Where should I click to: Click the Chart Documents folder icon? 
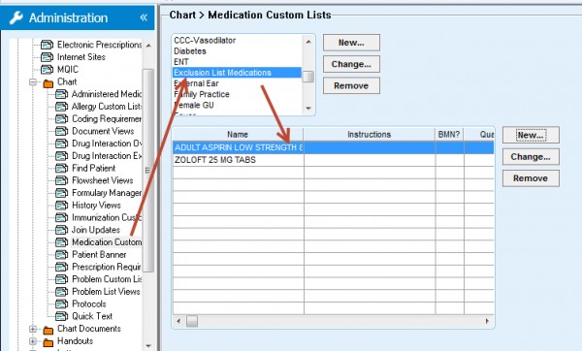(48, 330)
